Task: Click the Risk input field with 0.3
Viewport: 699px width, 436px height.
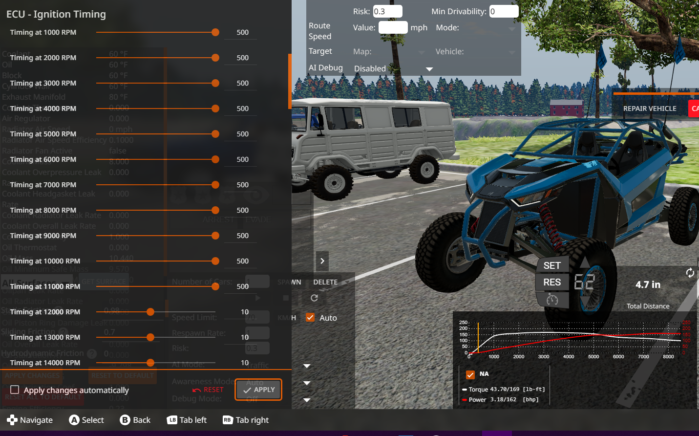Action: point(388,11)
